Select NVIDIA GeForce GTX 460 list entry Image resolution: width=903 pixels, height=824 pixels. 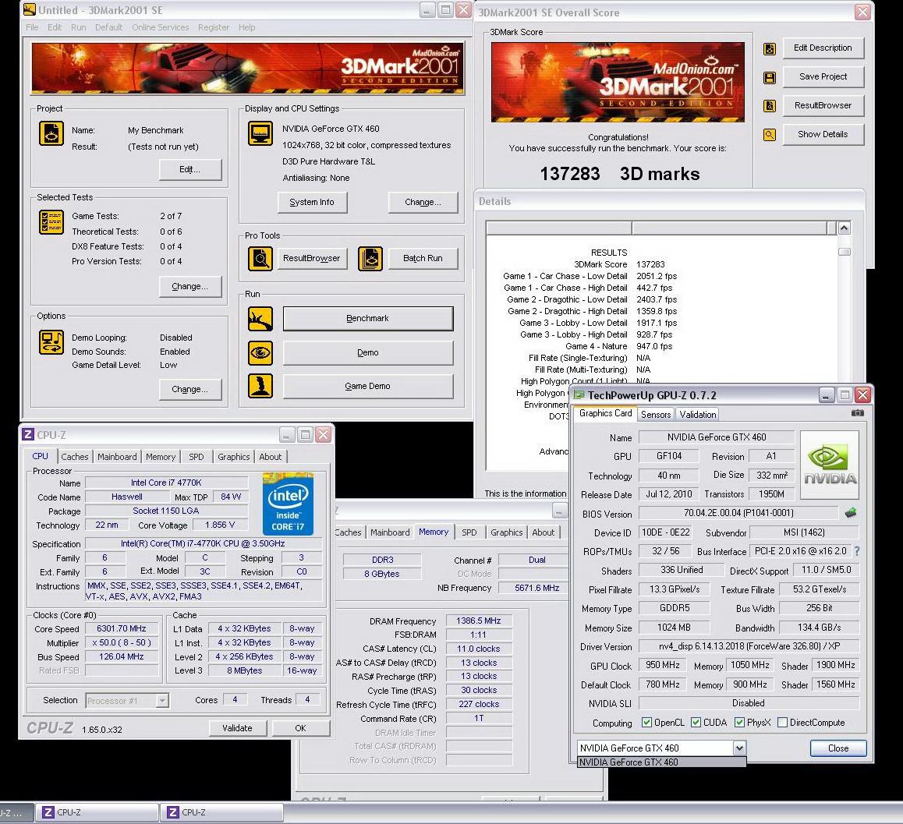pos(661,762)
